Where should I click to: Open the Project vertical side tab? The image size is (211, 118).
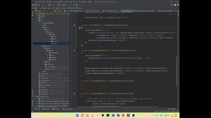click(32, 13)
